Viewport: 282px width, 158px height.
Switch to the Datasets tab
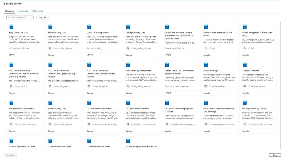pyautogui.click(x=9, y=11)
